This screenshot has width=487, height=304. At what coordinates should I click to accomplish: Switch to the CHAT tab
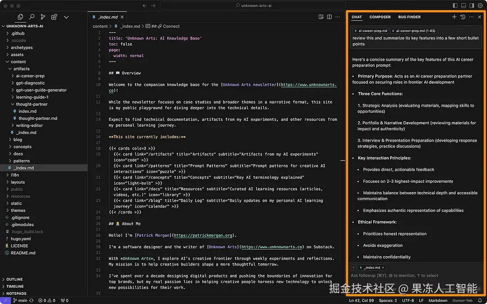tap(356, 17)
